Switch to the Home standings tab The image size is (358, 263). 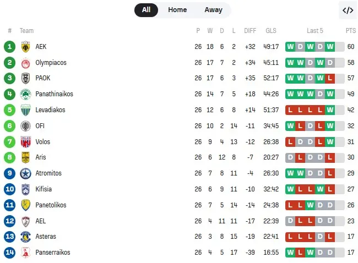(177, 10)
